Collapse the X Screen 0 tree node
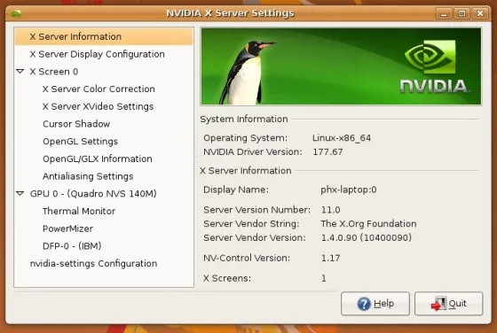Viewport: 497px width, 333px height. click(x=20, y=72)
